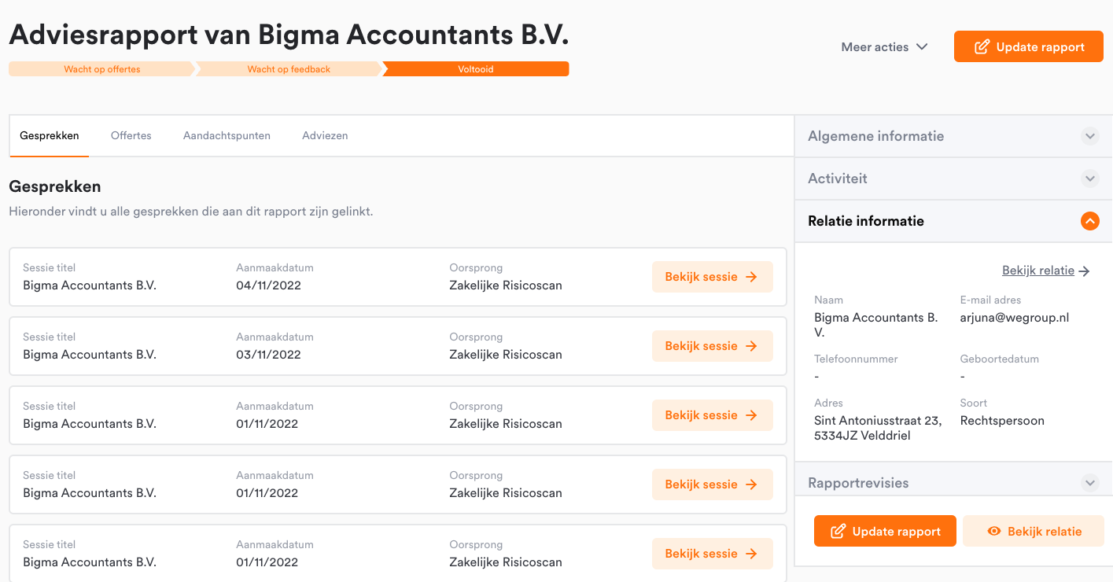Click the Voltooid progress step
The width and height of the screenshot is (1113, 582).
[x=476, y=69]
